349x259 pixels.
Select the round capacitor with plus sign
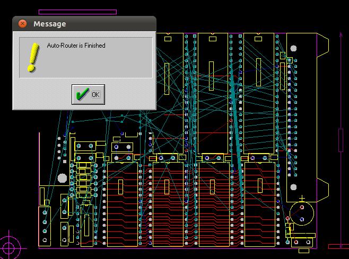point(302,213)
